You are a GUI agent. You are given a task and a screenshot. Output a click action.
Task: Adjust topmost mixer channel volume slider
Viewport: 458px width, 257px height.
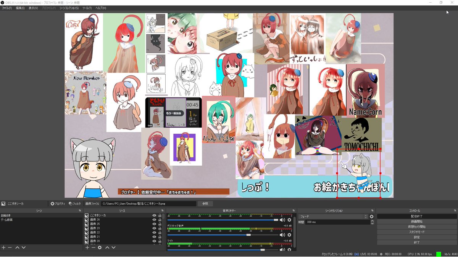[276, 220]
